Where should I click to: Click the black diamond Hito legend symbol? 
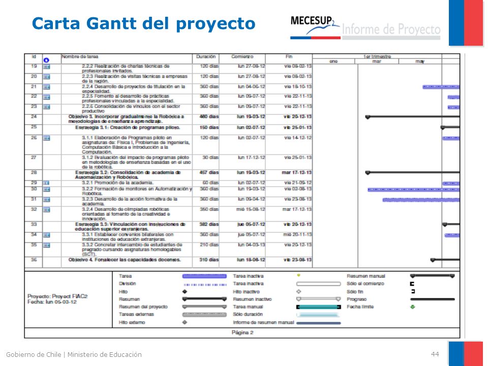tap(185, 292)
